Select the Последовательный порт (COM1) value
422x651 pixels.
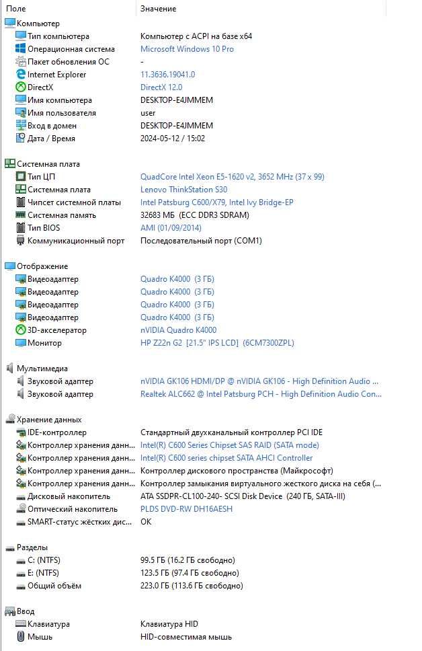pyautogui.click(x=201, y=241)
